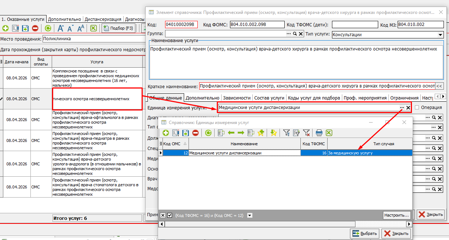Click the Настроить... button
The height and width of the screenshot is (240, 449).
pos(396,215)
